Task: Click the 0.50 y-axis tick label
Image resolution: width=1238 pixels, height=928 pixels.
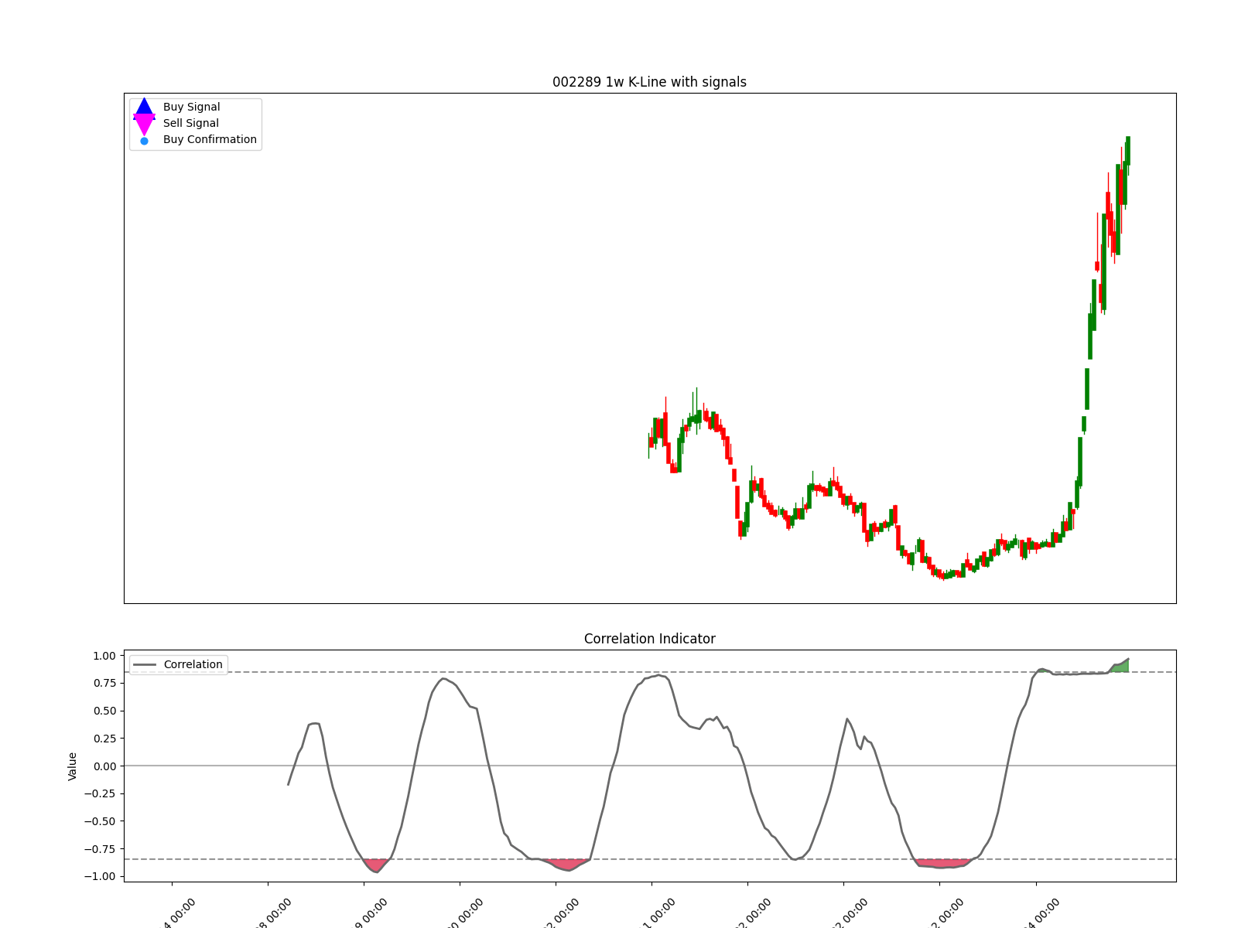Action: (104, 711)
